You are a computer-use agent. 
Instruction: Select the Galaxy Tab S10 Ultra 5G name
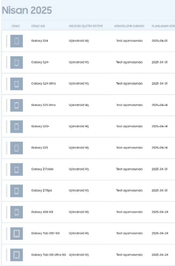(48, 255)
